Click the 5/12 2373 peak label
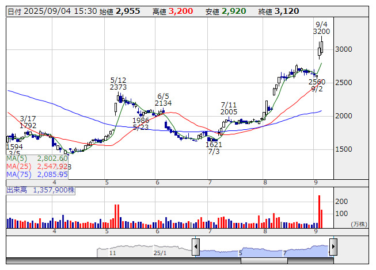376x270 pixels. coord(118,83)
